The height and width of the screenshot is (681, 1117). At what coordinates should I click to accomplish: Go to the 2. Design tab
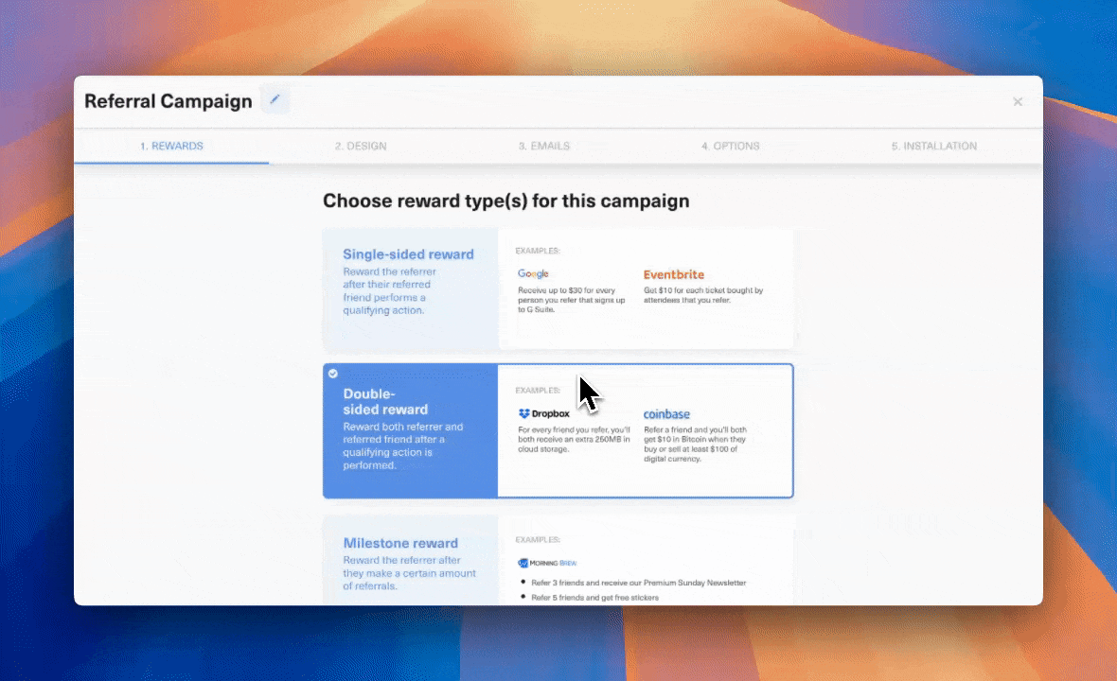(x=360, y=147)
